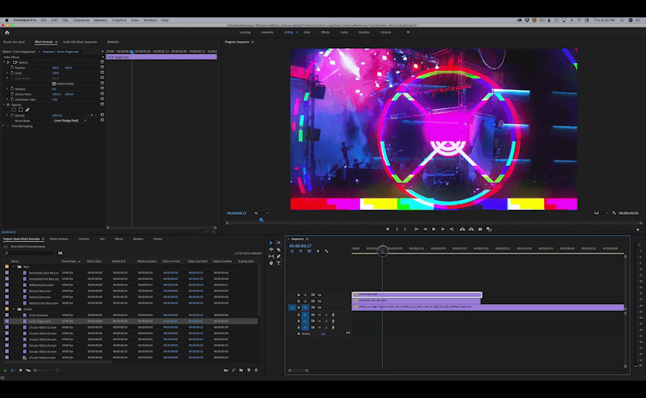Select the Selection tool arrow
Screen dimensions: 646x398
[271, 243]
